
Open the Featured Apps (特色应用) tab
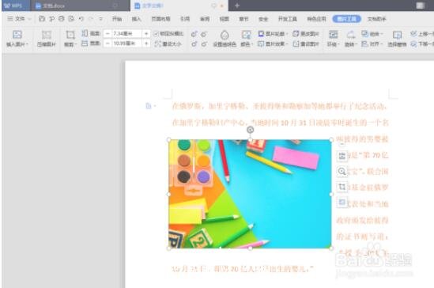click(317, 19)
